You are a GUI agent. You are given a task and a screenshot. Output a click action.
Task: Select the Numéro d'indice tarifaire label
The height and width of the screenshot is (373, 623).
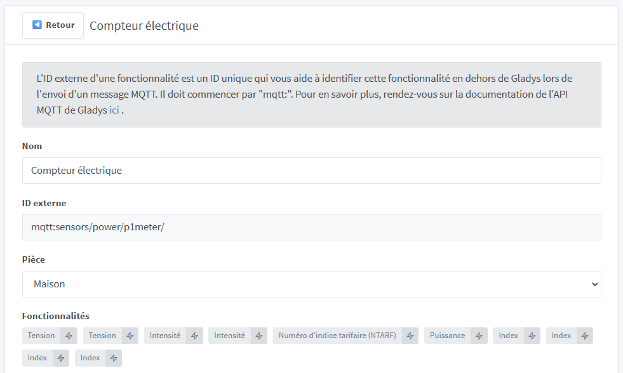pos(337,336)
